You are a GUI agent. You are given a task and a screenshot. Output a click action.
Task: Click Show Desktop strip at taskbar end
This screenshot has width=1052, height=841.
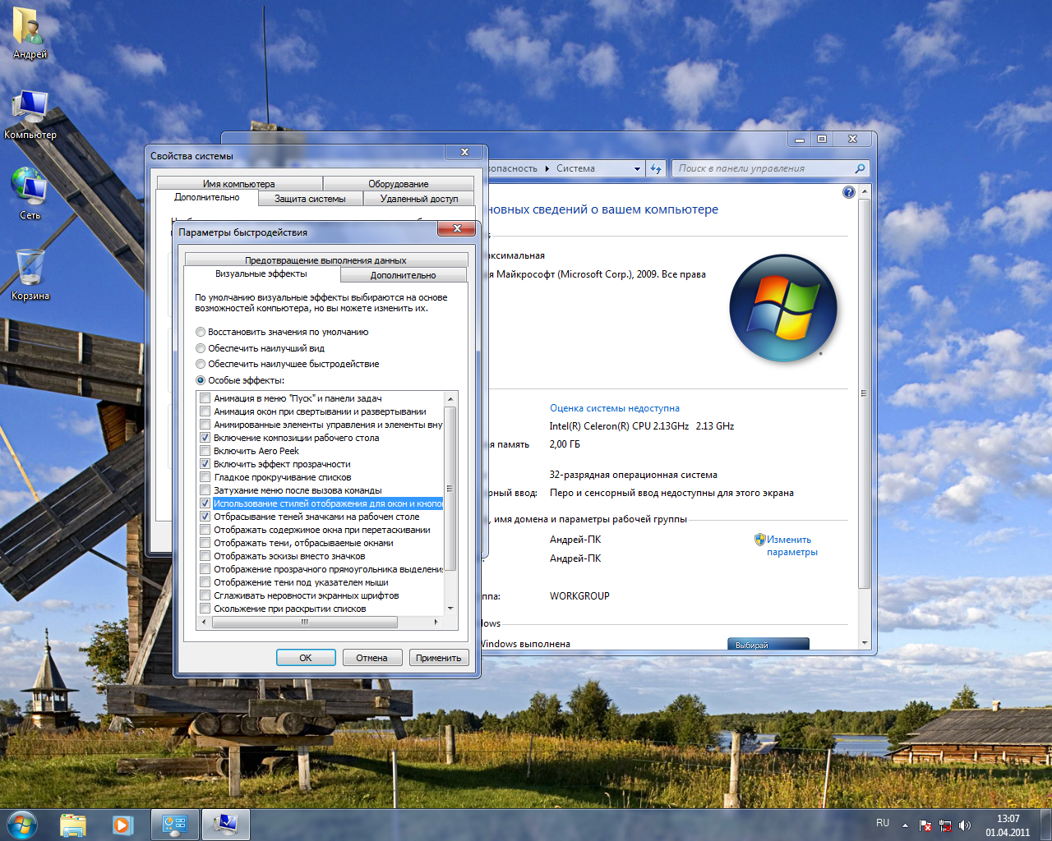[1045, 825]
